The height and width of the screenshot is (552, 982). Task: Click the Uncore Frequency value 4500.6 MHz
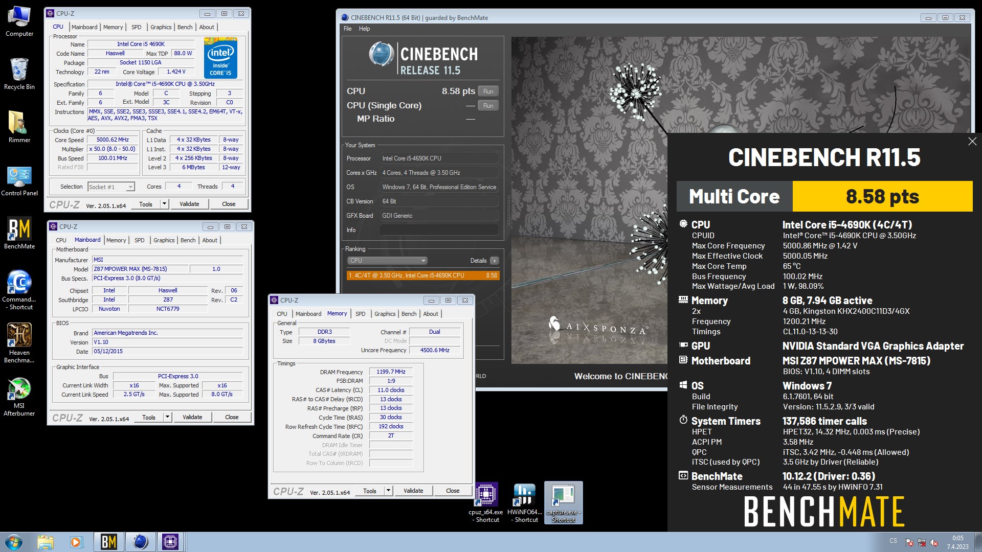click(x=435, y=350)
